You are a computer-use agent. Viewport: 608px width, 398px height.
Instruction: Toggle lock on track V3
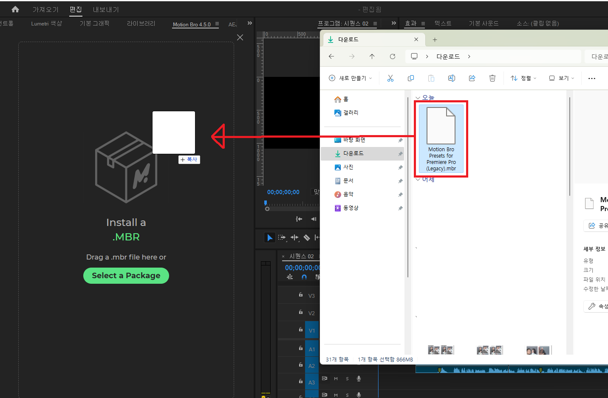click(300, 295)
